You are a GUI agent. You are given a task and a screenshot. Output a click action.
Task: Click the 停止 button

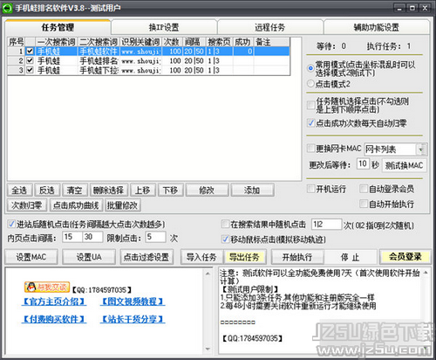pos(350,257)
